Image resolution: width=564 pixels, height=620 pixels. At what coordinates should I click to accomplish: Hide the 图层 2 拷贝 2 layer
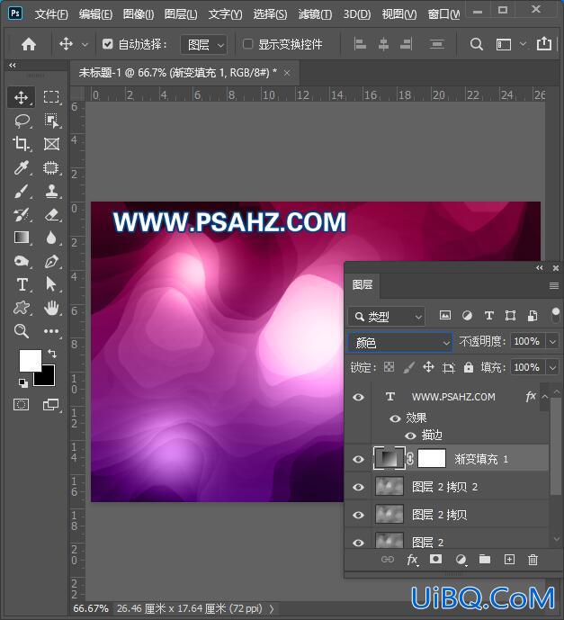[359, 487]
